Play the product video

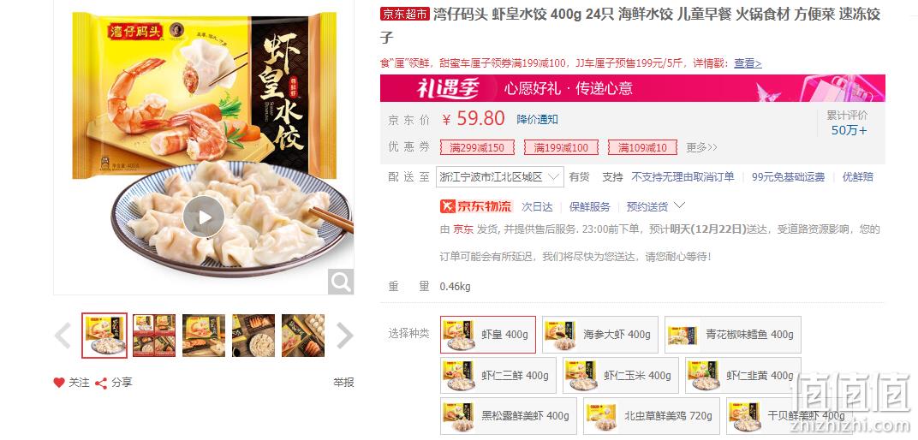204,217
